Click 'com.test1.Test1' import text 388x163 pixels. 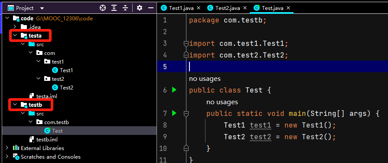tap(251, 44)
